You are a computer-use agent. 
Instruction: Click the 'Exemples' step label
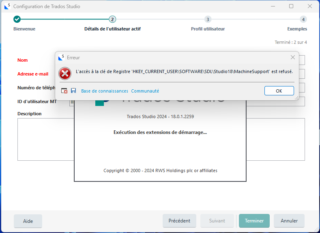[297, 29]
